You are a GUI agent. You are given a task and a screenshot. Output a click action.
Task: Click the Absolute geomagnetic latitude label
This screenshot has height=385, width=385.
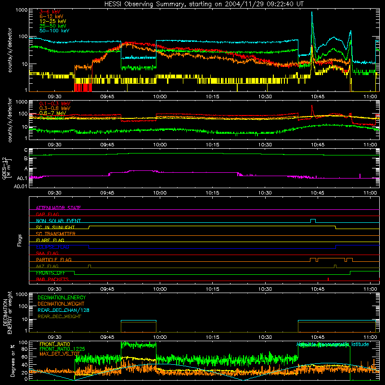pyautogui.click(x=333, y=344)
